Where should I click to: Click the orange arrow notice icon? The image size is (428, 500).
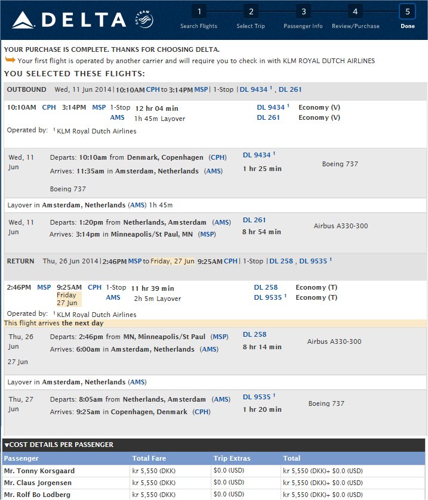pos(10,60)
